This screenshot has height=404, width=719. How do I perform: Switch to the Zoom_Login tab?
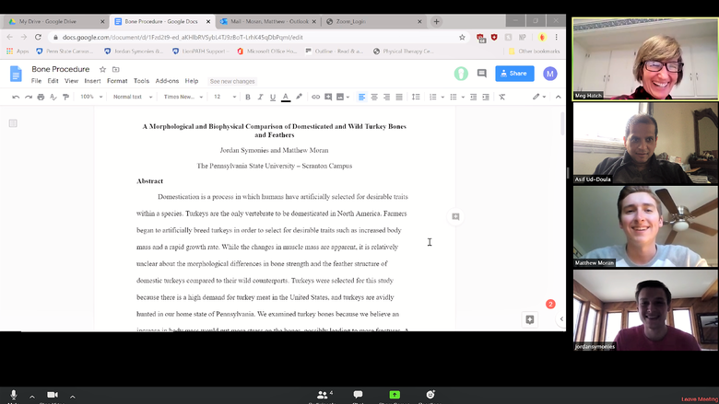(x=373, y=21)
